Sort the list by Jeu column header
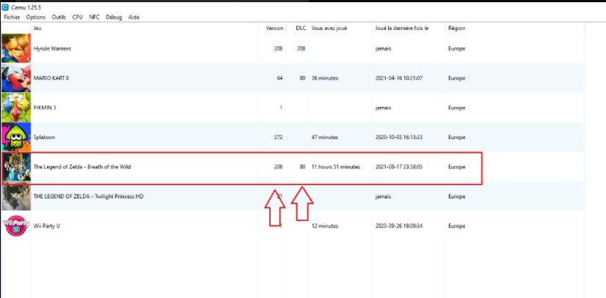606x298 pixels. click(x=37, y=28)
